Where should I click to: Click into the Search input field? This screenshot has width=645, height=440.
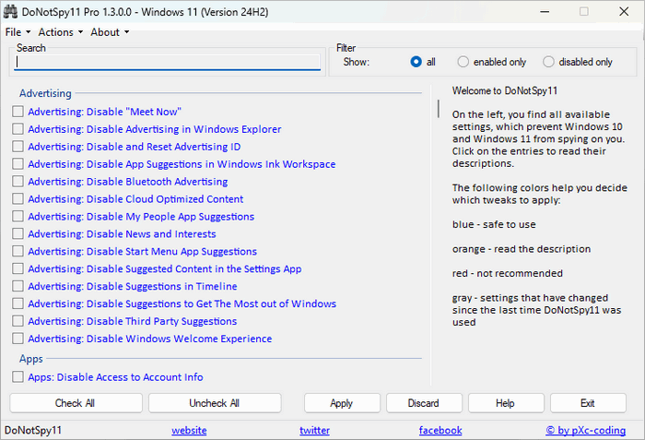pos(168,63)
